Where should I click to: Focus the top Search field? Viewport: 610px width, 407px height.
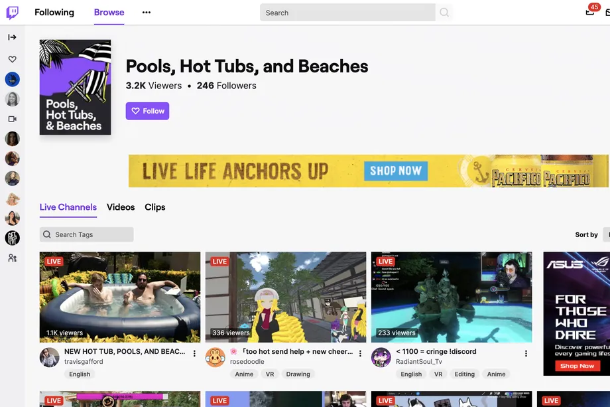pos(347,13)
